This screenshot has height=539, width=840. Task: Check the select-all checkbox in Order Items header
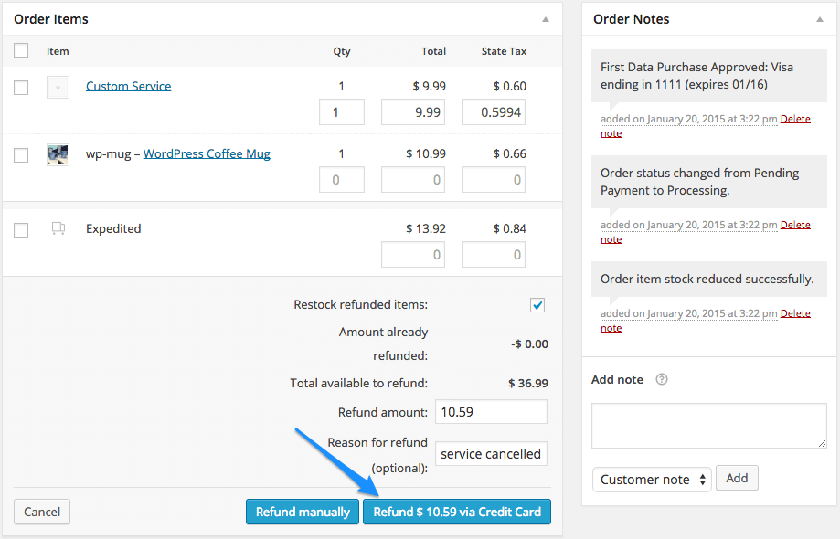pyautogui.click(x=21, y=51)
